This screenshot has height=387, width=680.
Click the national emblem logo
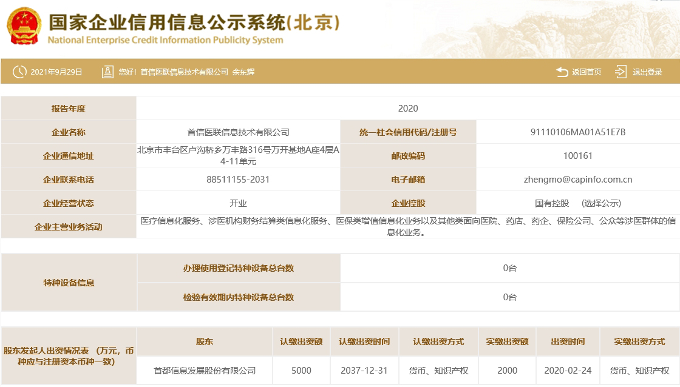point(24,26)
